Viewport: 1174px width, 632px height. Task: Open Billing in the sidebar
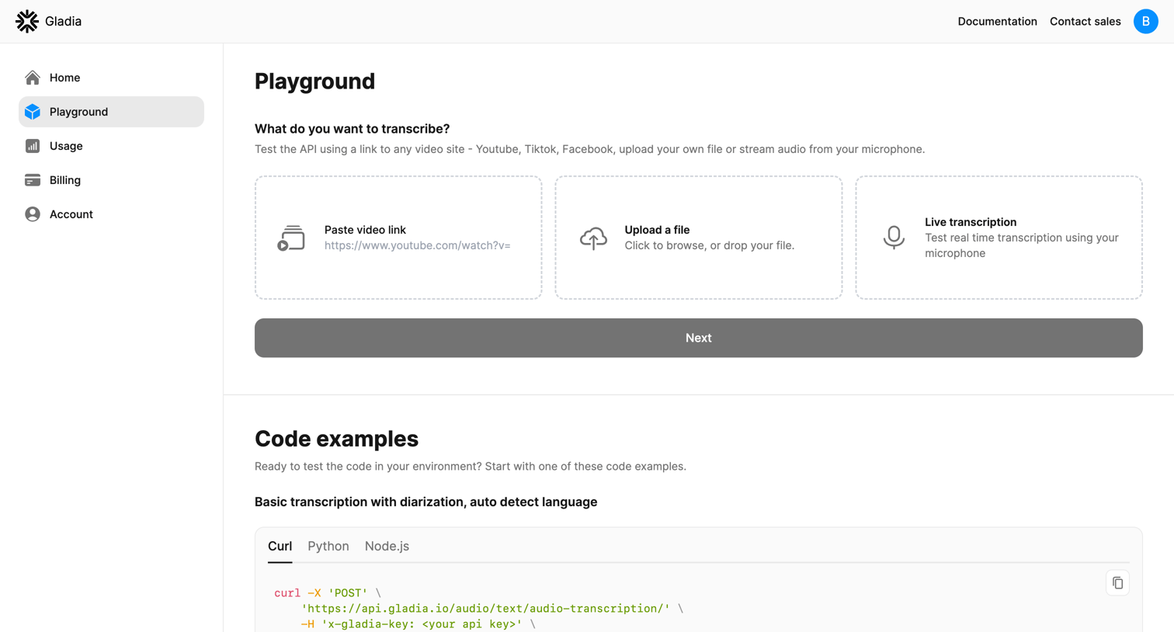click(111, 180)
